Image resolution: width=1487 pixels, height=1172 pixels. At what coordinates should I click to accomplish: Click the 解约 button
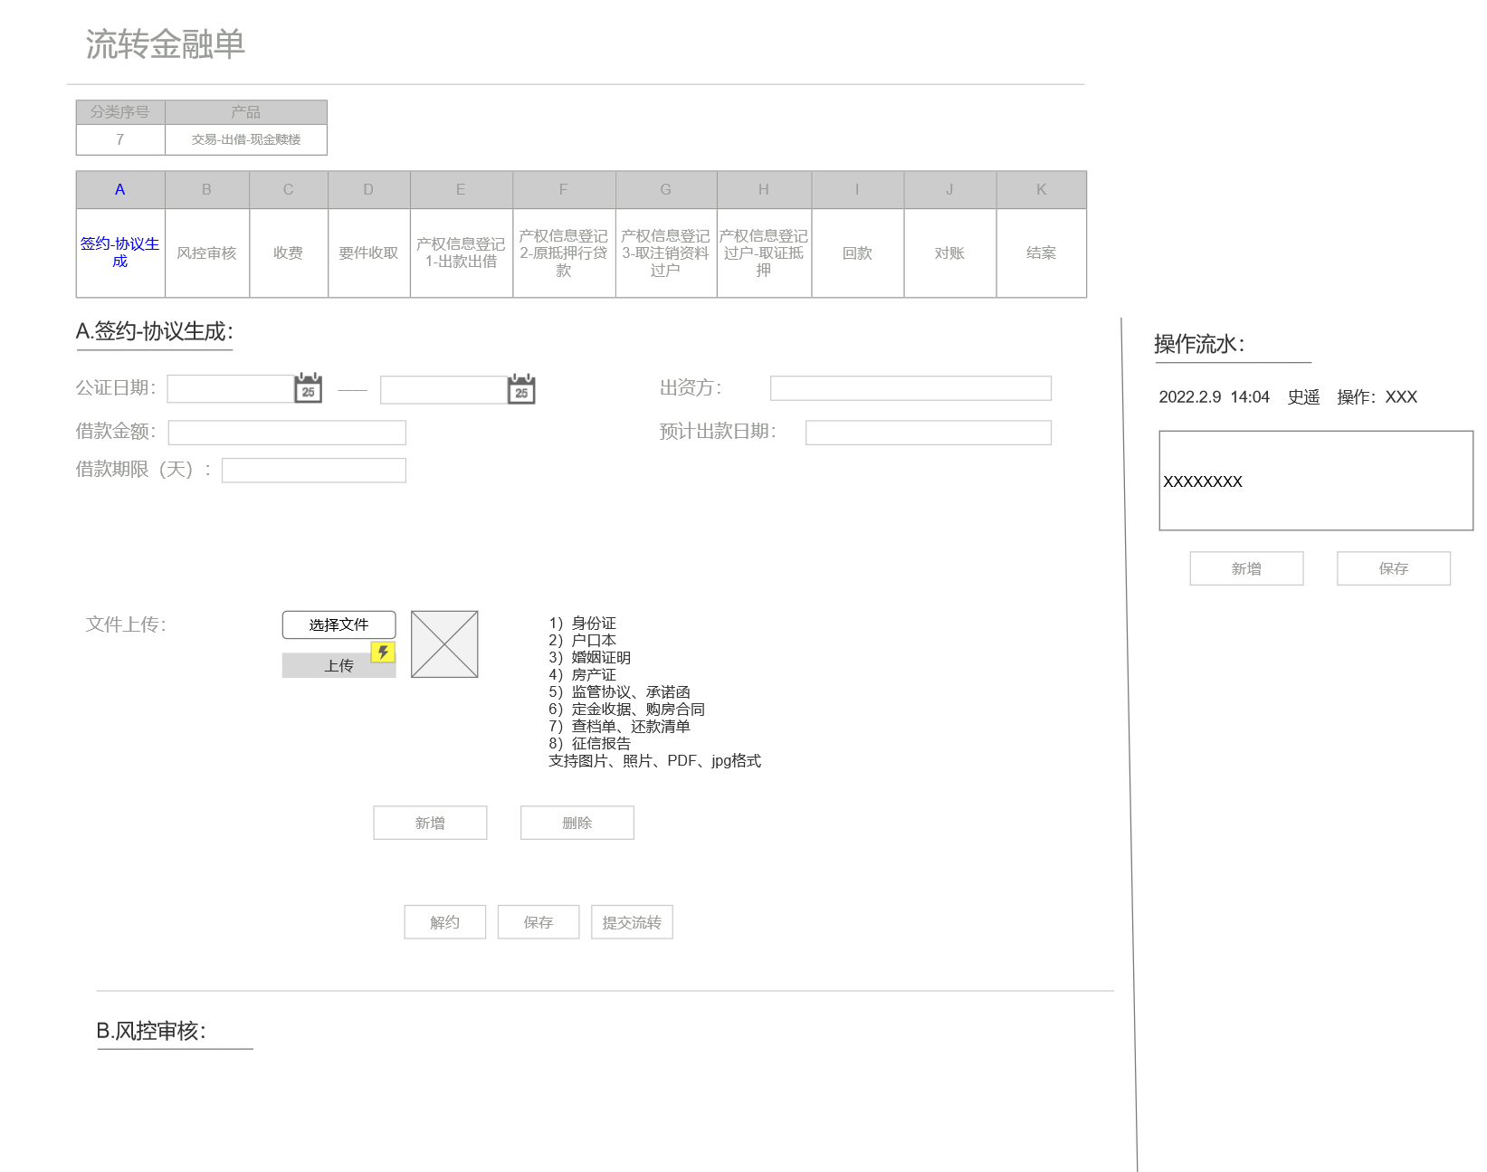pos(445,922)
